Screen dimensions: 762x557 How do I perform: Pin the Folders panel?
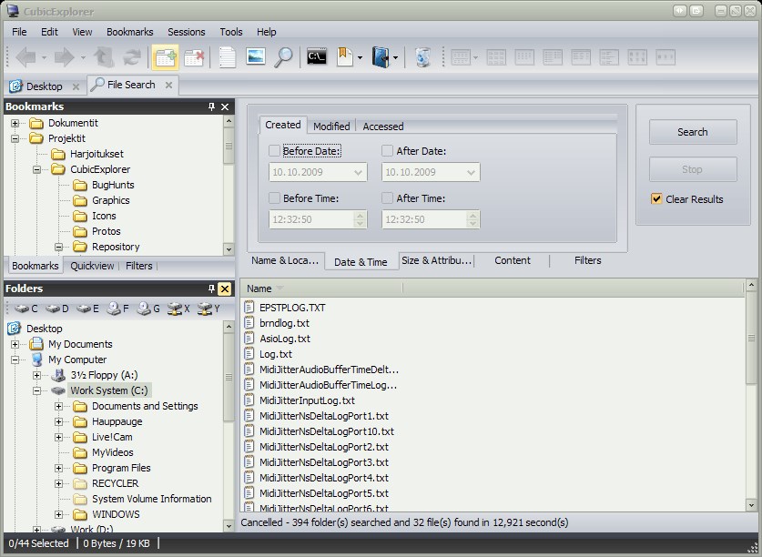tap(211, 289)
